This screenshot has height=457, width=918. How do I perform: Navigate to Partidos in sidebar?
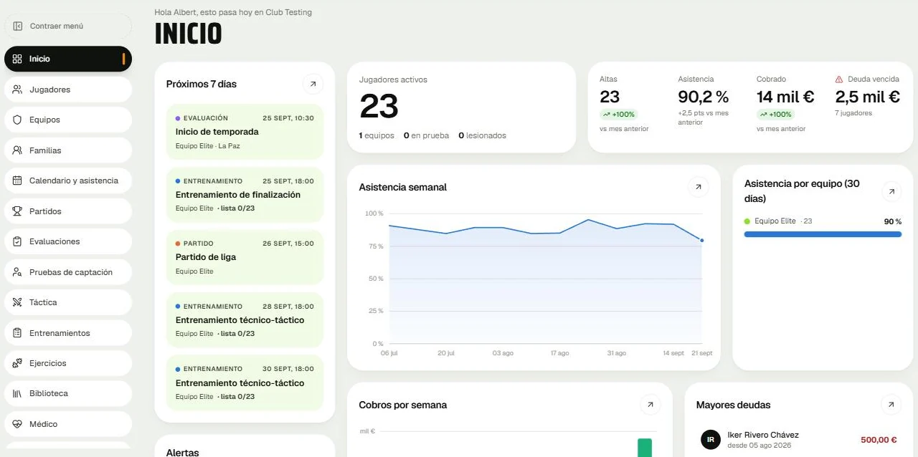coord(68,211)
